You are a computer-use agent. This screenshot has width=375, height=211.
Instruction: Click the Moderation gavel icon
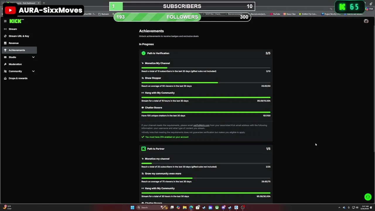(x=5, y=64)
